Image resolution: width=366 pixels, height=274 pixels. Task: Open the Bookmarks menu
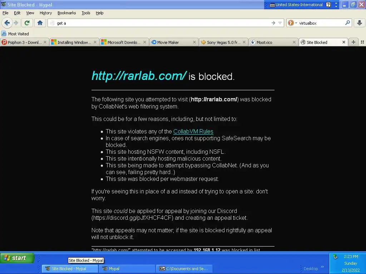tap(67, 13)
